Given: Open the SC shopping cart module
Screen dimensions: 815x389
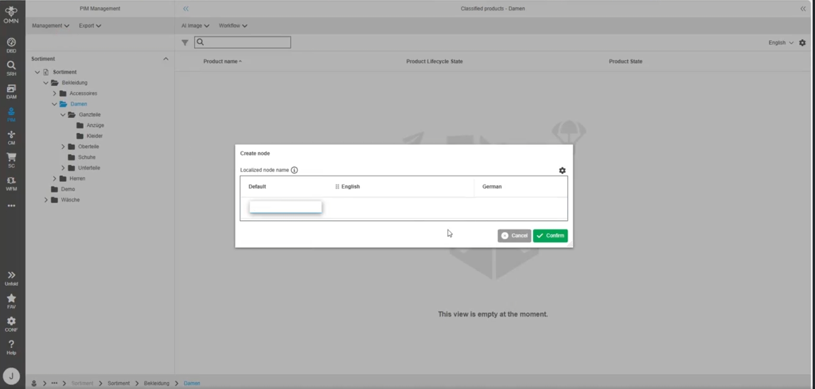Looking at the screenshot, I should (x=11, y=160).
